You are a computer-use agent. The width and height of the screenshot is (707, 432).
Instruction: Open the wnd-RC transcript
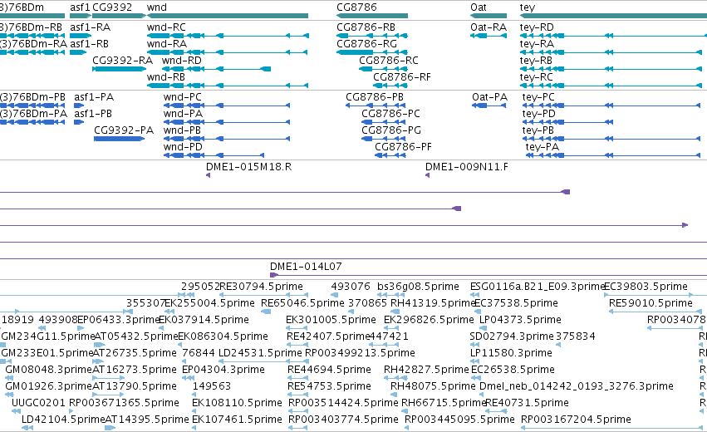click(x=228, y=36)
